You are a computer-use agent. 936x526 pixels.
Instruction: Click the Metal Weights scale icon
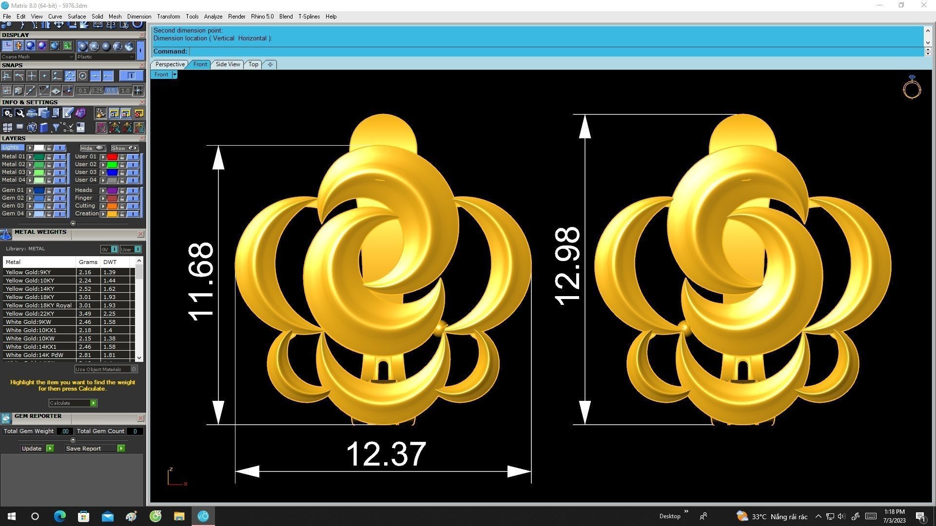click(x=6, y=235)
